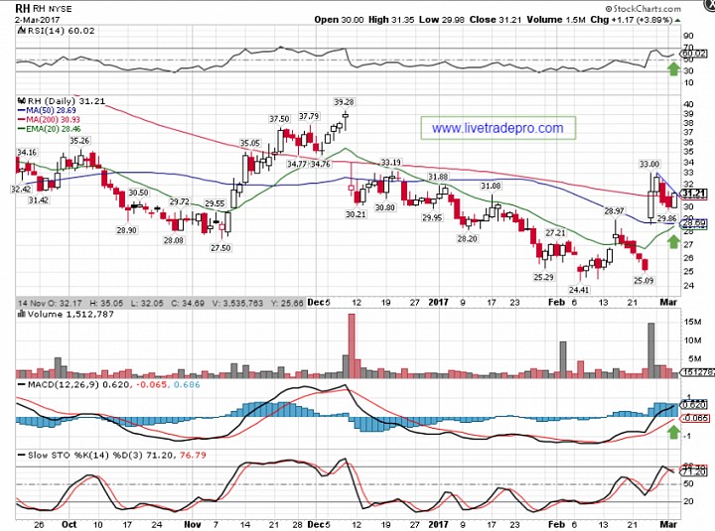This screenshot has width=715, height=531.
Task: Click the 71.20 stochastic value tag
Action: point(694,472)
